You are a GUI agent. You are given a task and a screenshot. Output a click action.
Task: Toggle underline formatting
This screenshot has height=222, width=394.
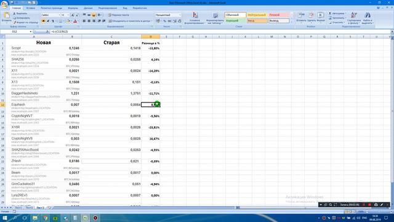pyautogui.click(x=53, y=21)
